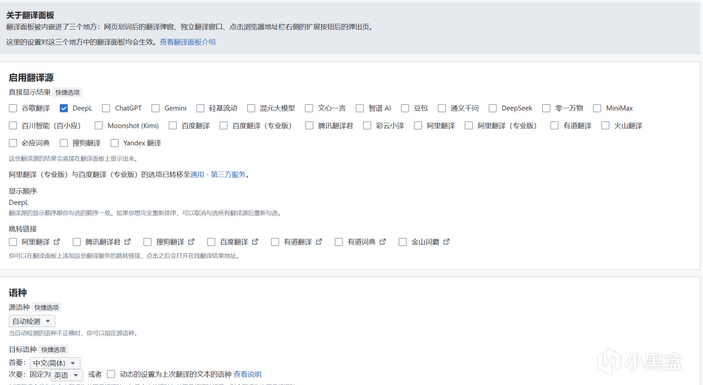Enable 阿里翻译 in direct results row
The height and width of the screenshot is (385, 703).
418,126
